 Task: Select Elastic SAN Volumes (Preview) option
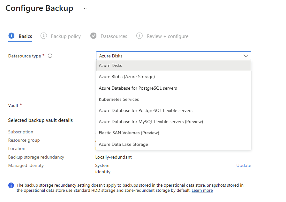(173, 133)
